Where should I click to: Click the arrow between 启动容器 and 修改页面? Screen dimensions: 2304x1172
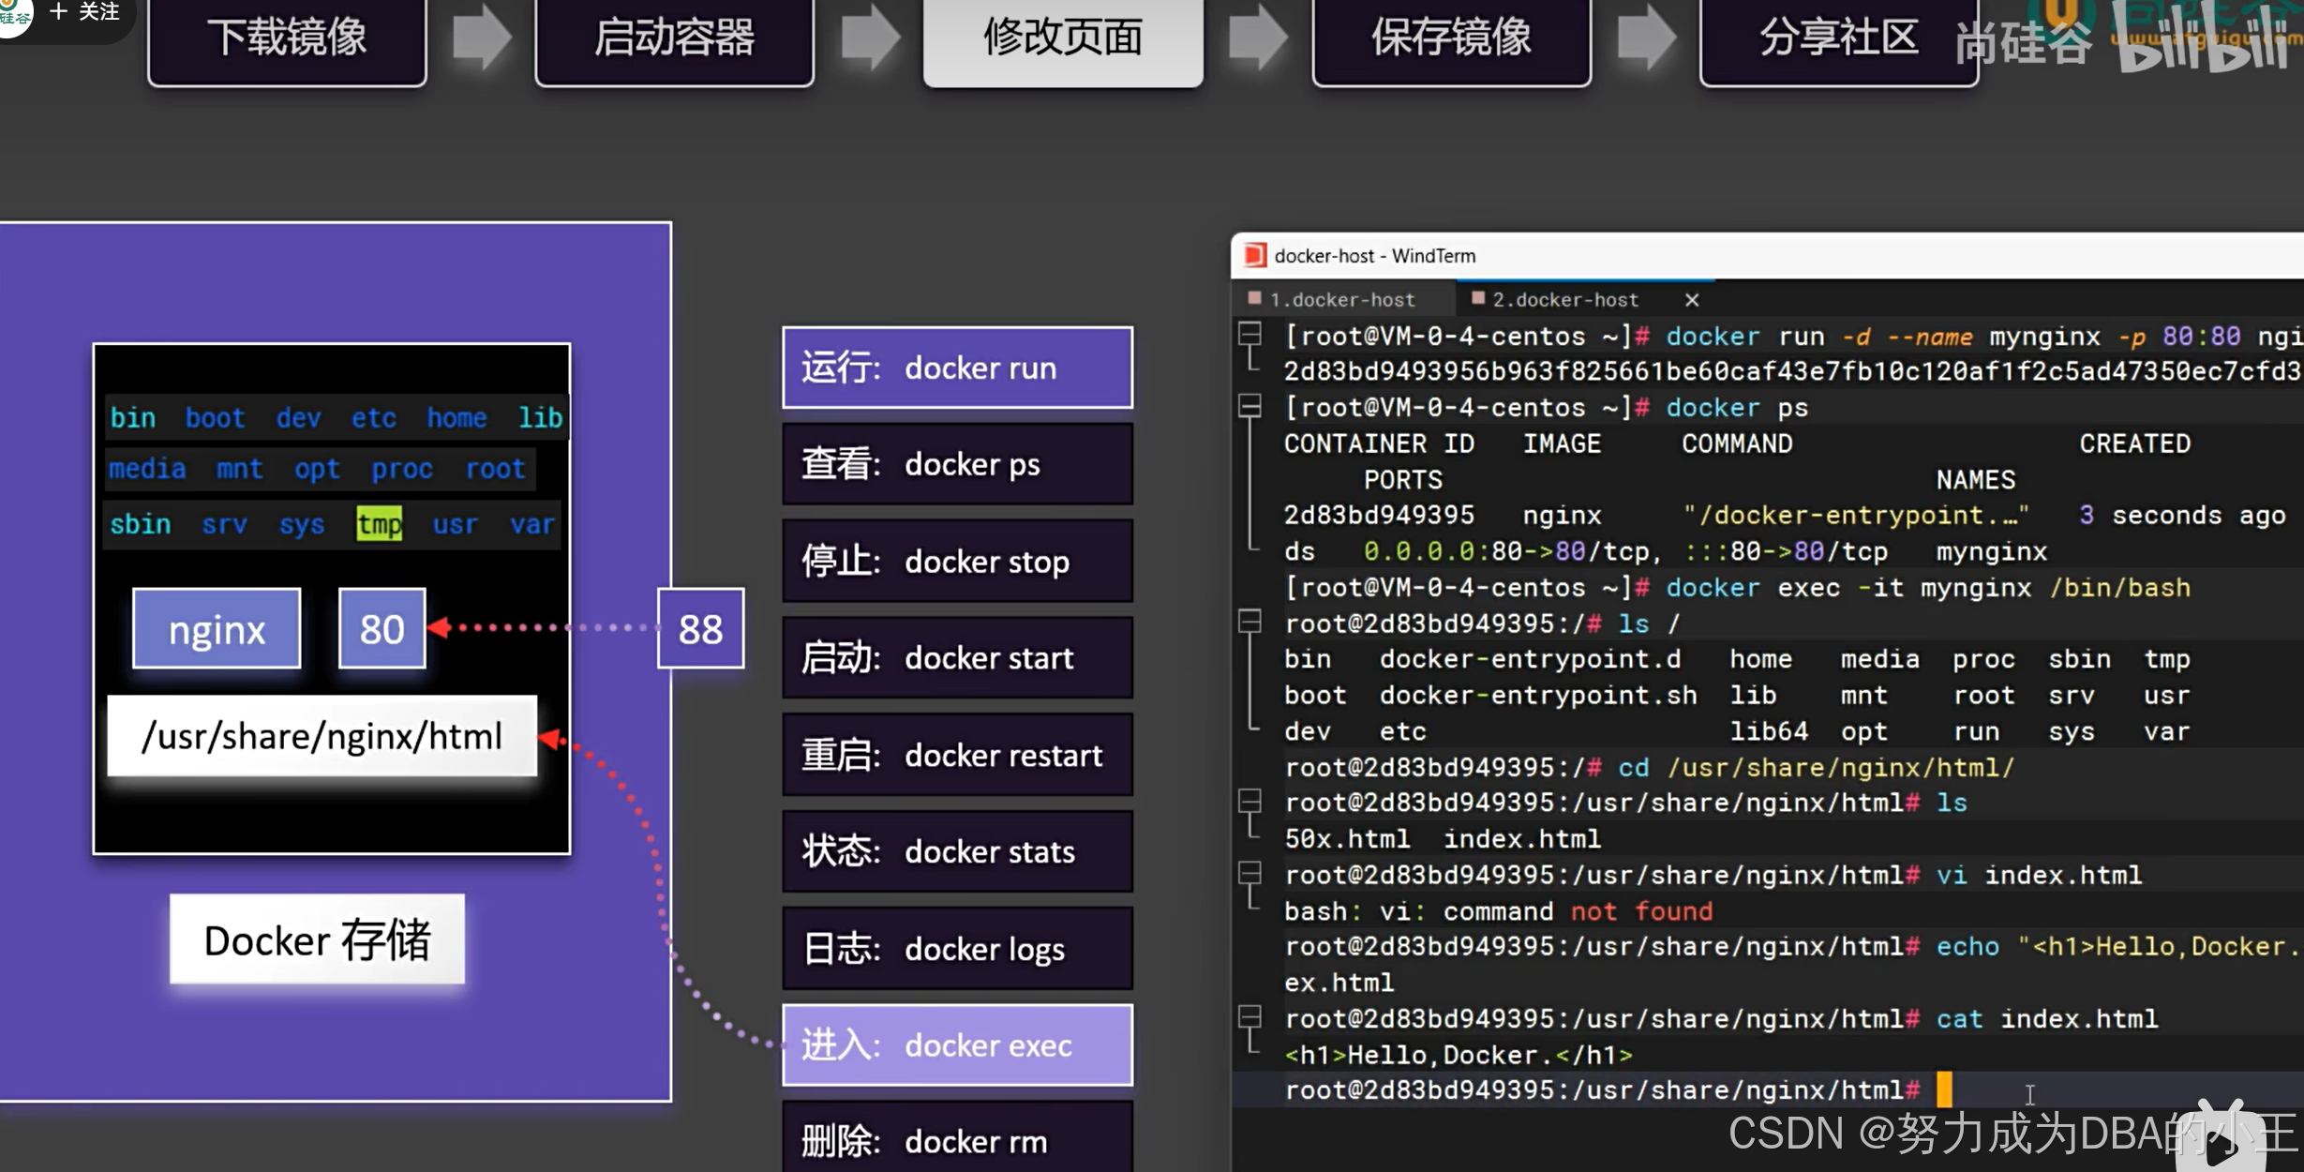coord(869,38)
